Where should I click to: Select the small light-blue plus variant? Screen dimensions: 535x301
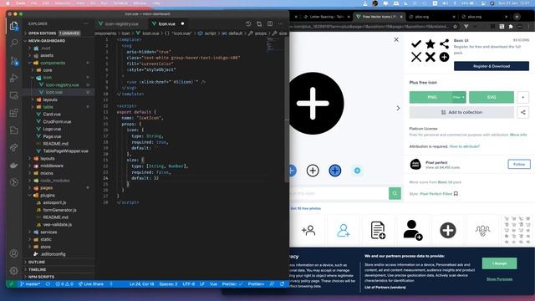[x=357, y=171]
